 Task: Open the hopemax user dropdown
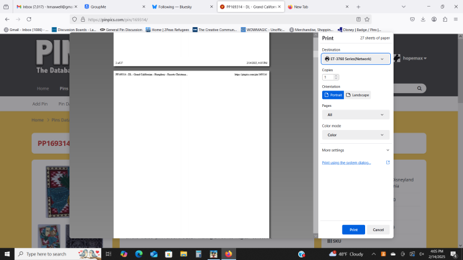pos(415,58)
